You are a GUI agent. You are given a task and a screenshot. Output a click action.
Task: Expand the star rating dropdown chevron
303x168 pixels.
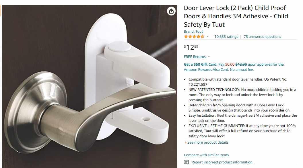[208, 36]
